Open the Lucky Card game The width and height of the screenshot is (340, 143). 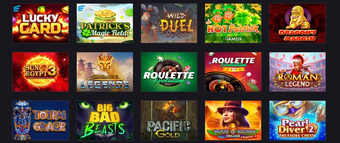(x=41, y=23)
